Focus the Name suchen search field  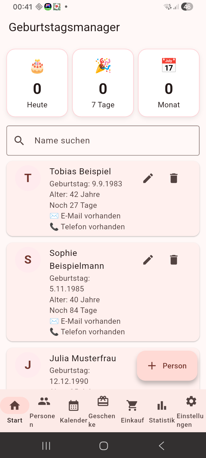(x=103, y=141)
